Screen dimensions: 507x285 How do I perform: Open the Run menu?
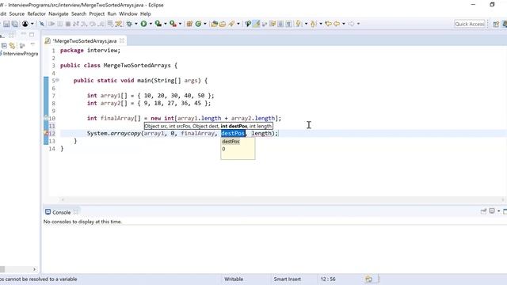pos(112,14)
